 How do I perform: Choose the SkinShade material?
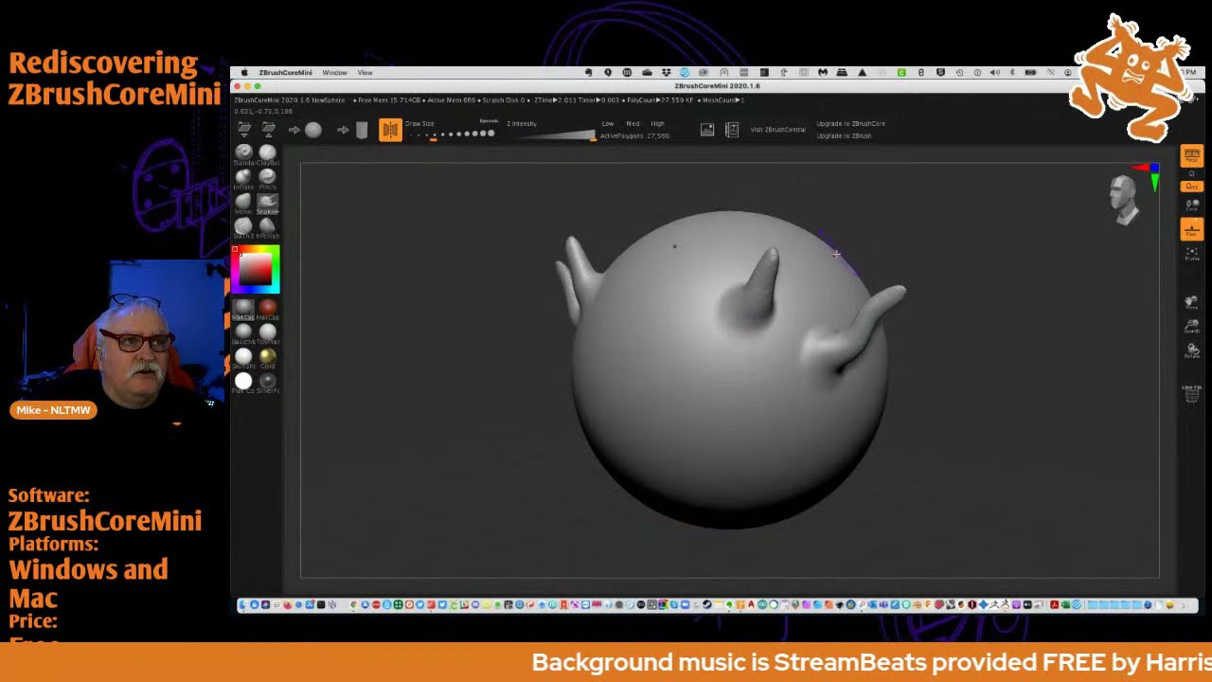coord(243,357)
